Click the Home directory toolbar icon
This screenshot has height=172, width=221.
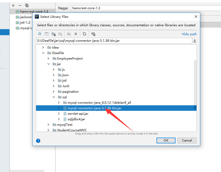(x=40, y=34)
